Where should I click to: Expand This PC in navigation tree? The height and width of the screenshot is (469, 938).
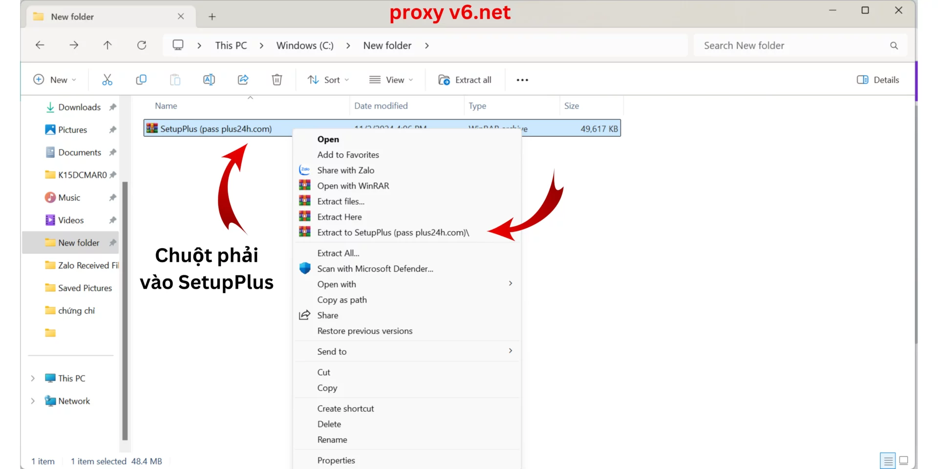pos(33,378)
